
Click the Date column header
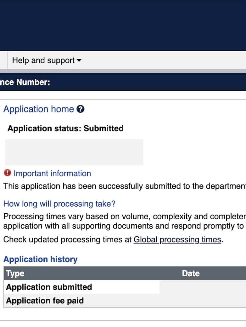pos(191,273)
